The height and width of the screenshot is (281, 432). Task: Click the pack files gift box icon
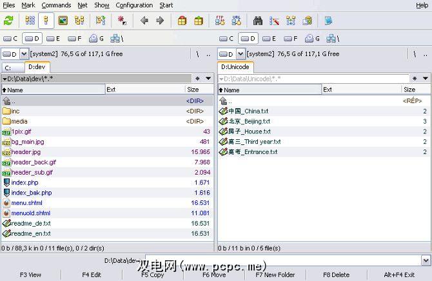182,21
